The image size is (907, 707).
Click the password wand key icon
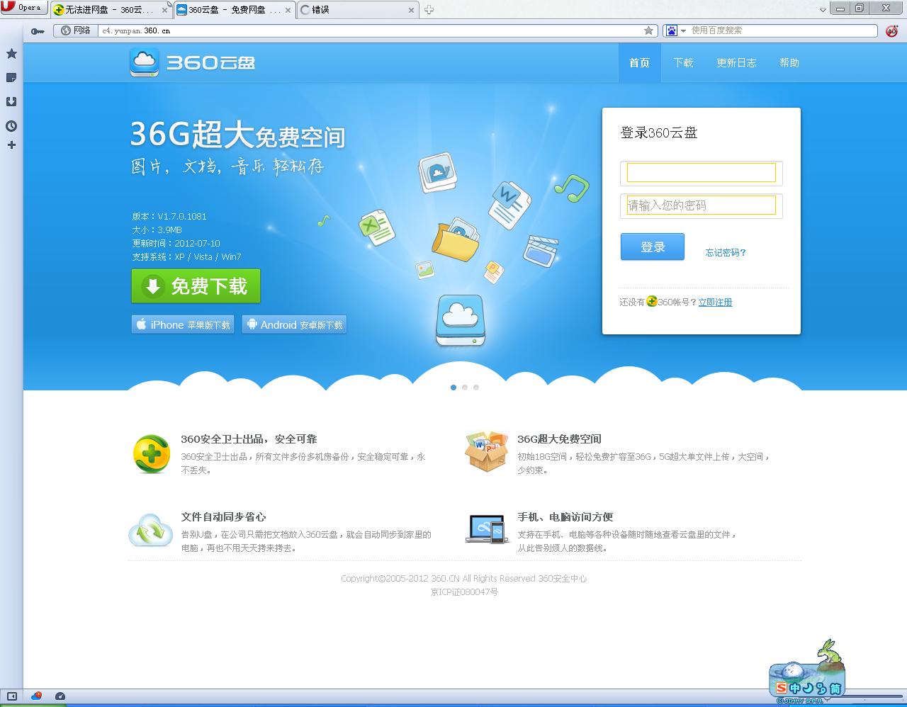[38, 31]
